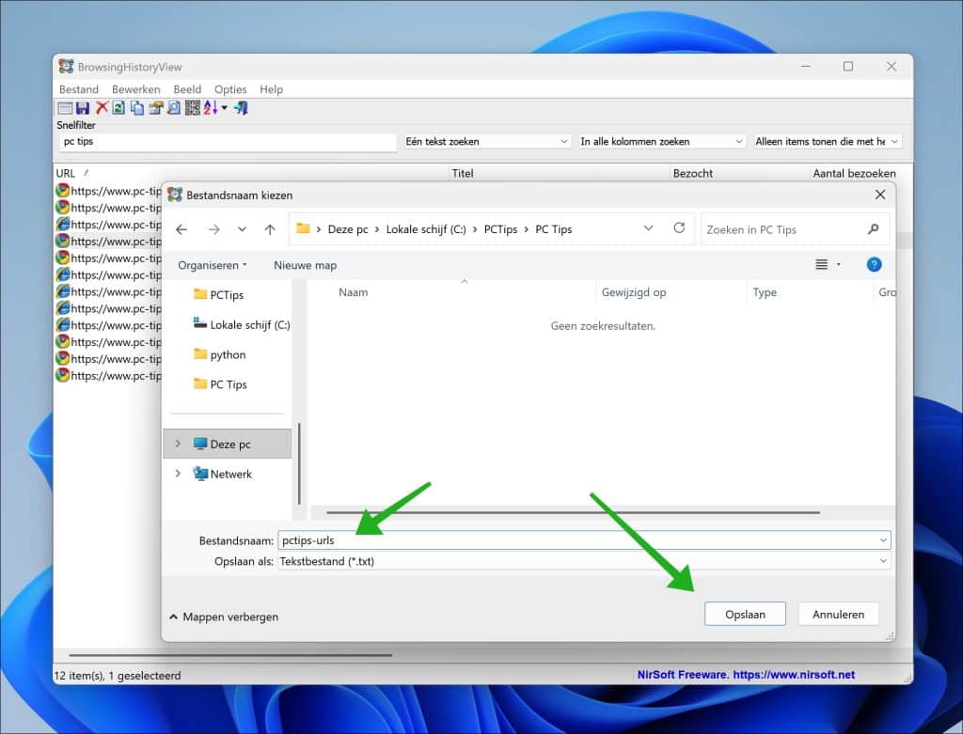Screen dimensions: 963x734
Task: Go back with the dialog's left arrow
Action: click(x=182, y=229)
